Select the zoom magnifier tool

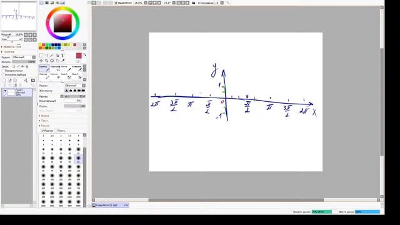(x=46, y=61)
